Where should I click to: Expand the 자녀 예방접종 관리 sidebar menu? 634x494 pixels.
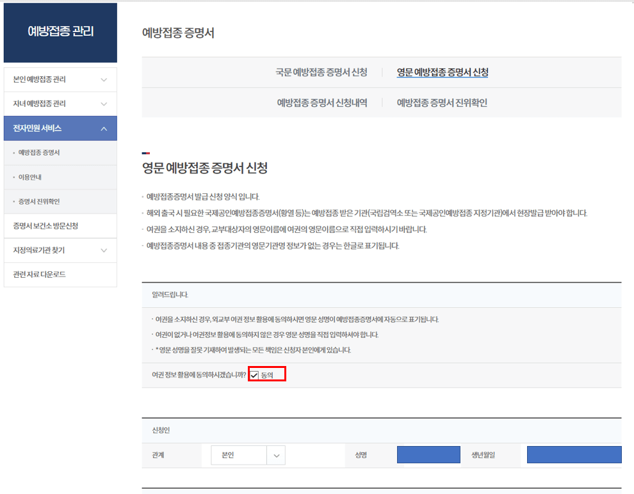[60, 104]
